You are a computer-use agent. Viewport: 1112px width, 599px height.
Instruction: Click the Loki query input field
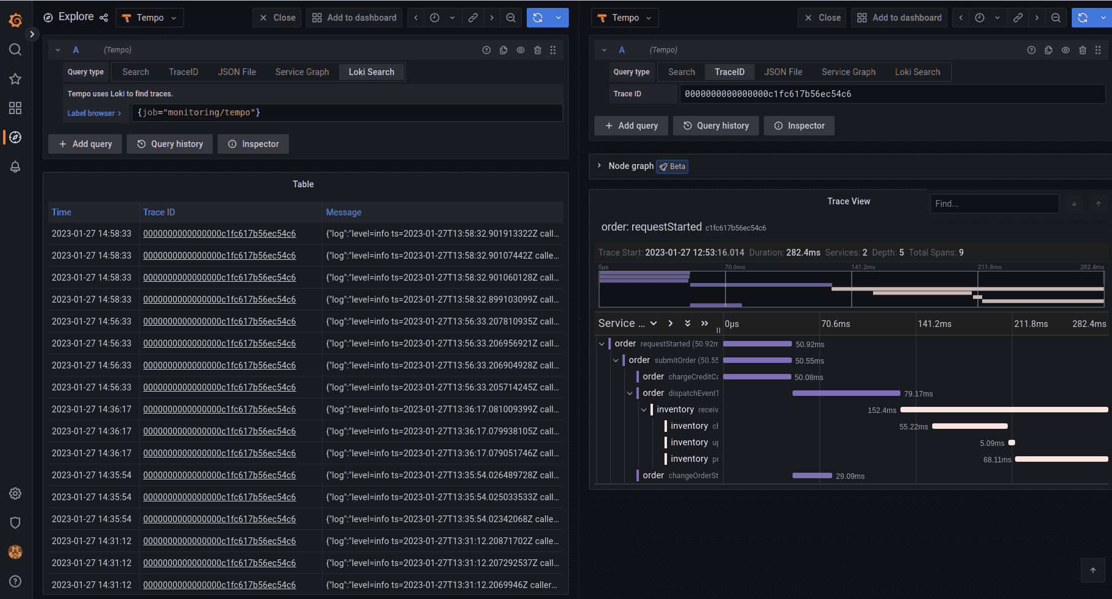347,113
